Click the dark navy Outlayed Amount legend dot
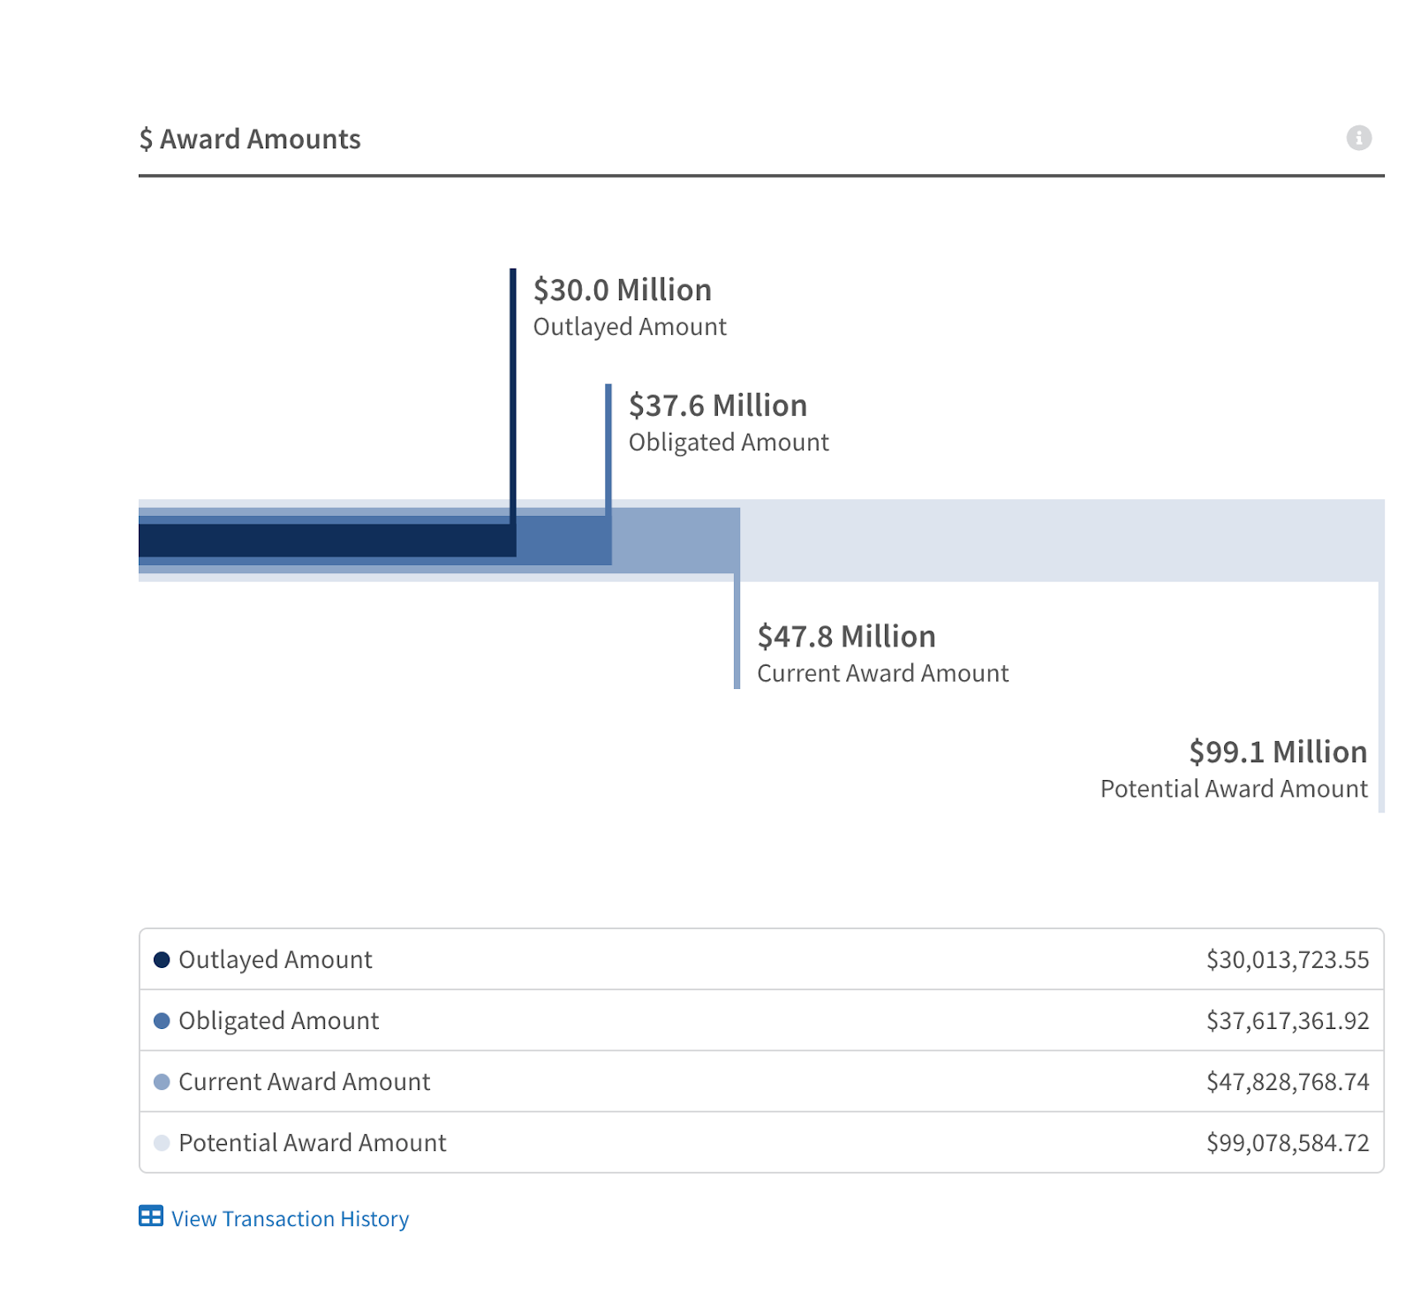The image size is (1413, 1294). pyautogui.click(x=162, y=960)
